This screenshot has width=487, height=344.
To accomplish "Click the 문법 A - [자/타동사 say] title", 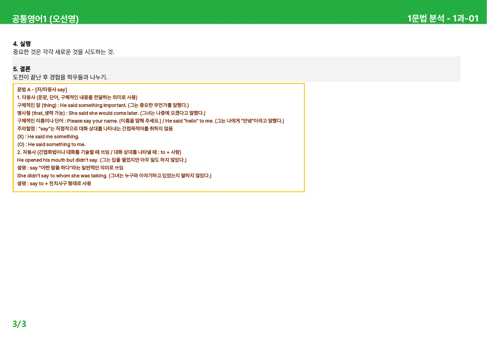I will point(42,90).
